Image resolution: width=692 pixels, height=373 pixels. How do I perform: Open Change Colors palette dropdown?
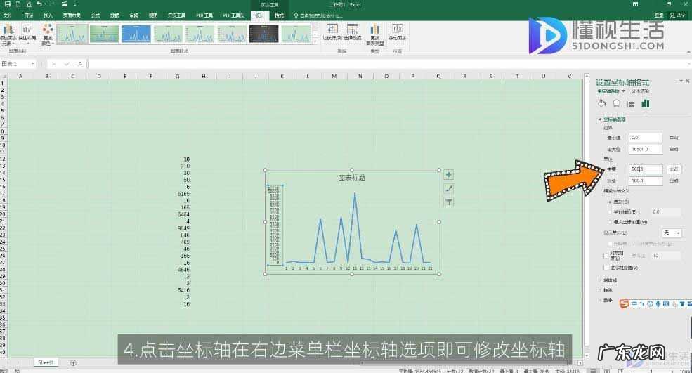tap(47, 35)
